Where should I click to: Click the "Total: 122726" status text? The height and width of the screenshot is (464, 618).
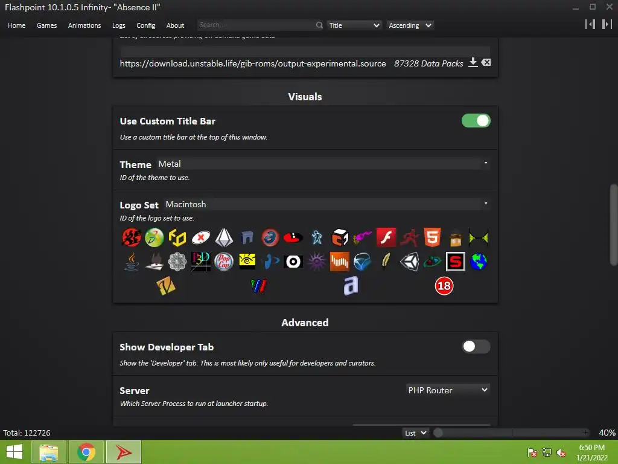pyautogui.click(x=27, y=433)
